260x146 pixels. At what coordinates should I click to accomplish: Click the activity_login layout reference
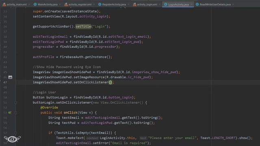[x=93, y=16]
